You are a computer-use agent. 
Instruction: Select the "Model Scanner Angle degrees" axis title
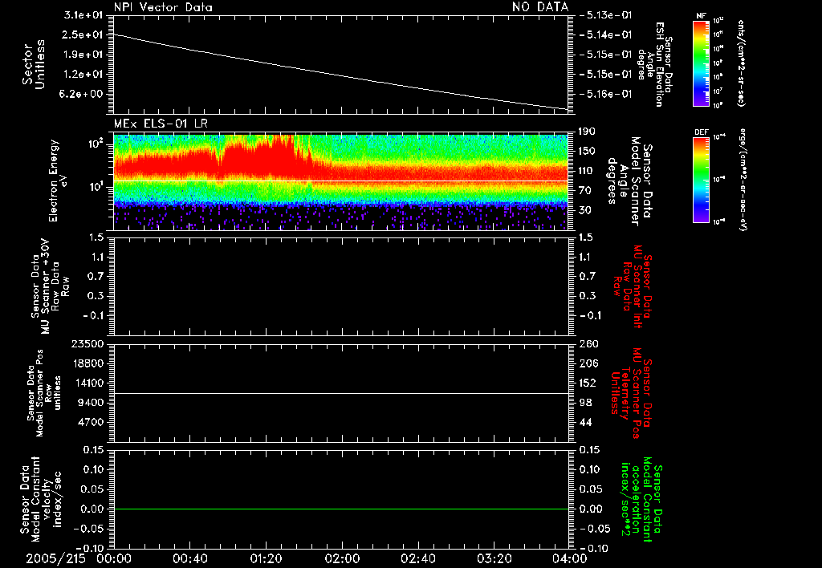(x=629, y=181)
